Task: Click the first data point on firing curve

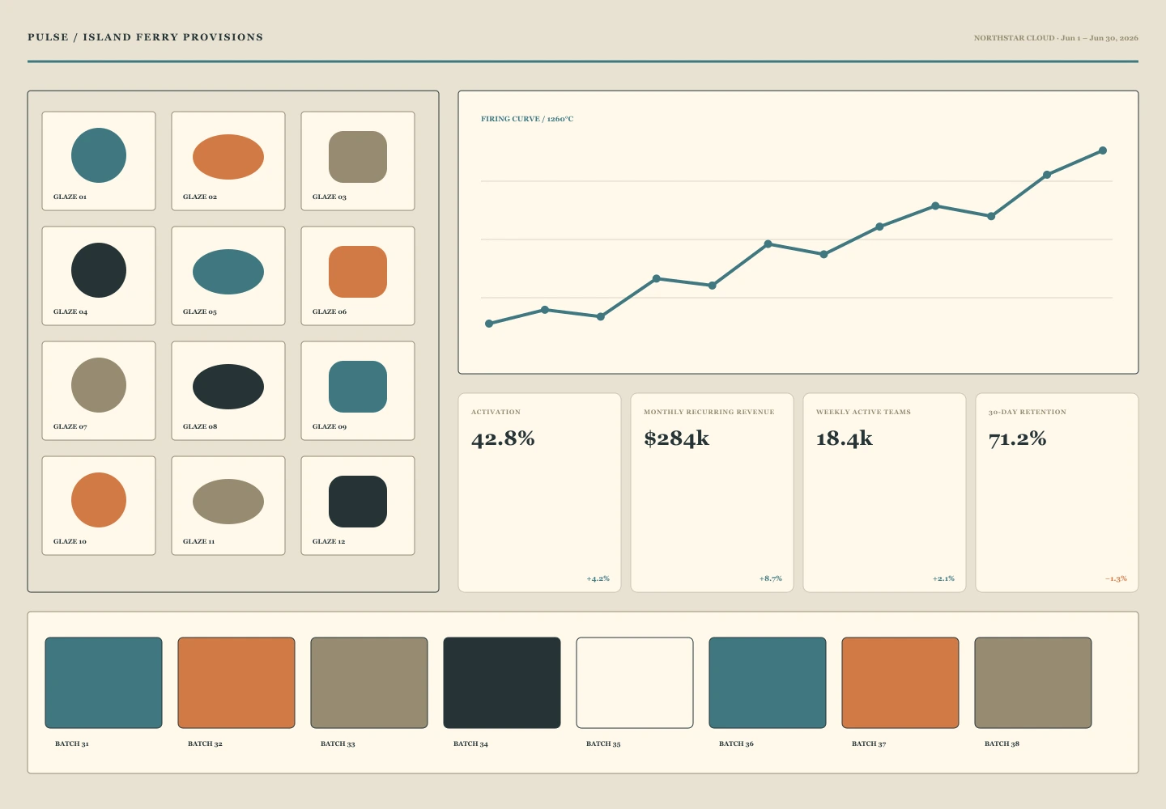Action: click(489, 324)
